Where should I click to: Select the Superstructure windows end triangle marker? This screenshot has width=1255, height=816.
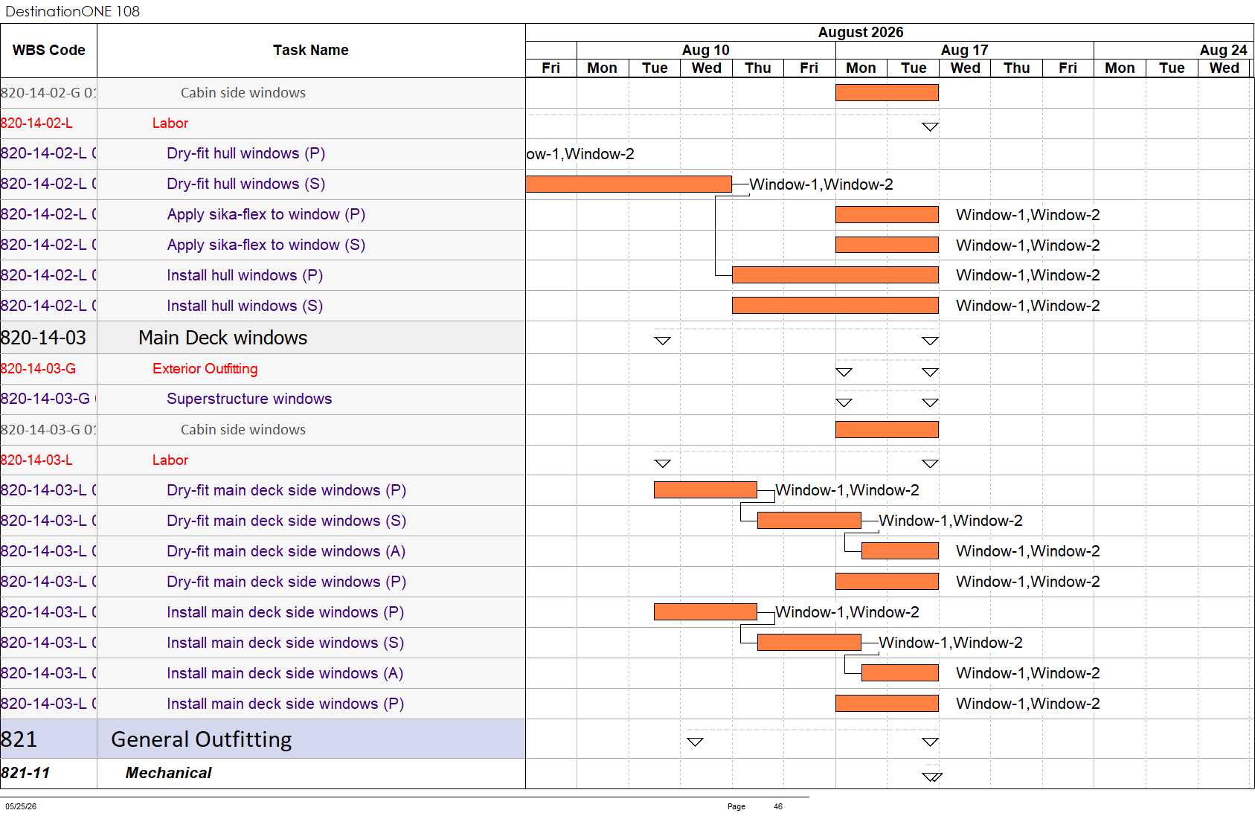pos(930,402)
